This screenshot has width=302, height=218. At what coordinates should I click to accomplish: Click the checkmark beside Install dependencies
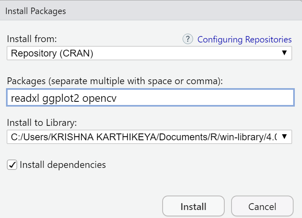(12, 165)
